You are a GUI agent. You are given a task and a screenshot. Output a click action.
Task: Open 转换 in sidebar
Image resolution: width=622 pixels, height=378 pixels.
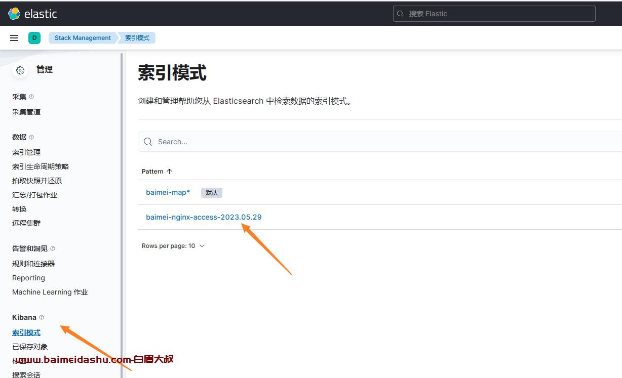[x=19, y=209]
